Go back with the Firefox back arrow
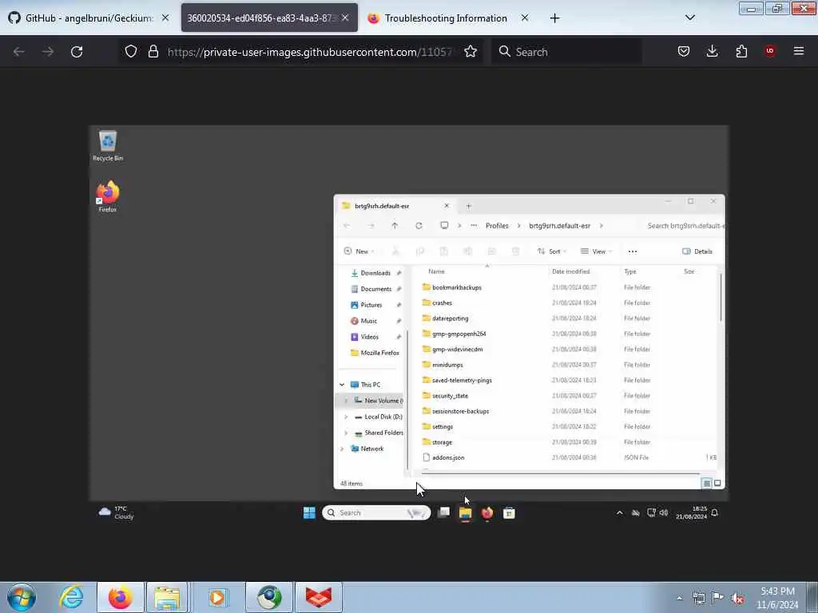This screenshot has height=613, width=818. pos(19,52)
